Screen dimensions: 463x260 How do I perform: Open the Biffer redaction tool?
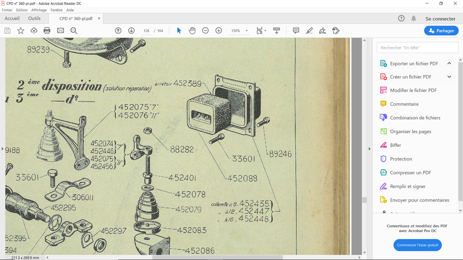coord(391,145)
